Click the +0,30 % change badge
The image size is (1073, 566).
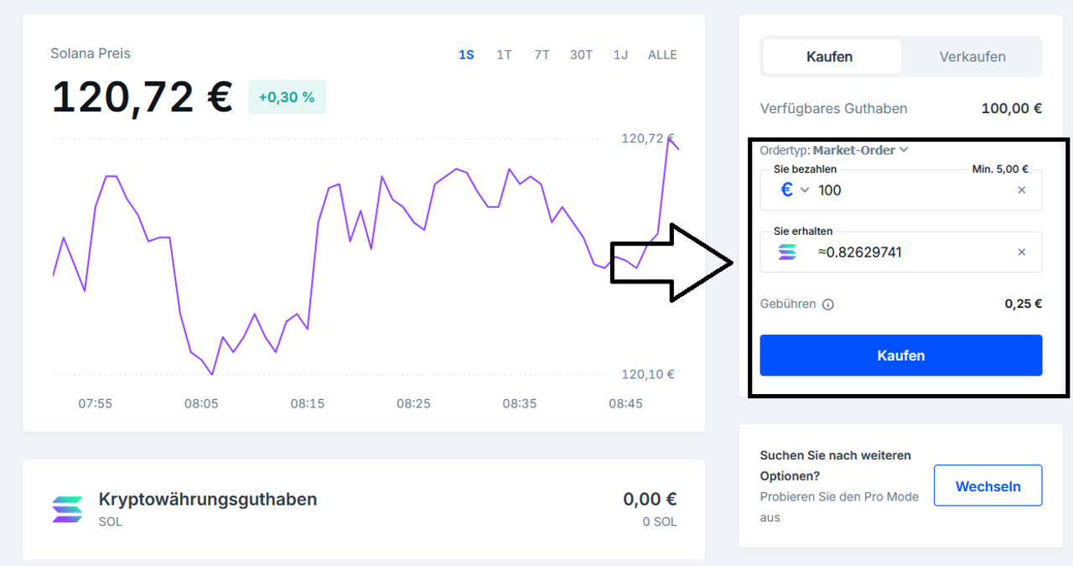click(287, 97)
